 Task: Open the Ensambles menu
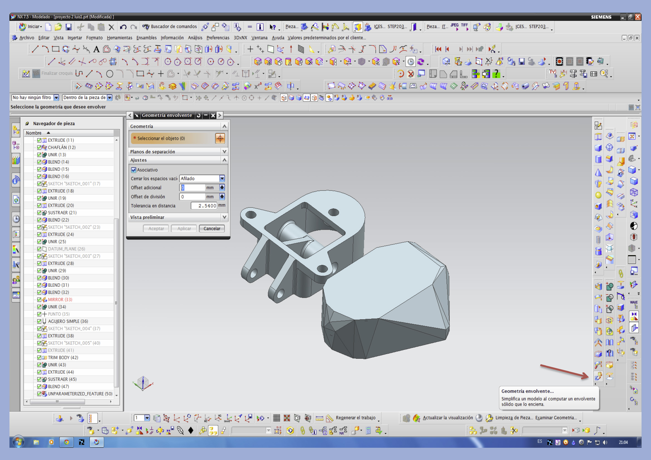click(x=146, y=38)
